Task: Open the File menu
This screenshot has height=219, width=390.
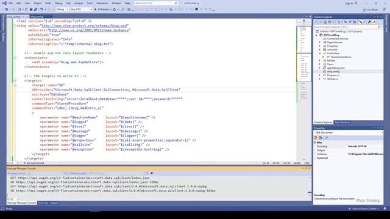Action: (x=11, y=3)
